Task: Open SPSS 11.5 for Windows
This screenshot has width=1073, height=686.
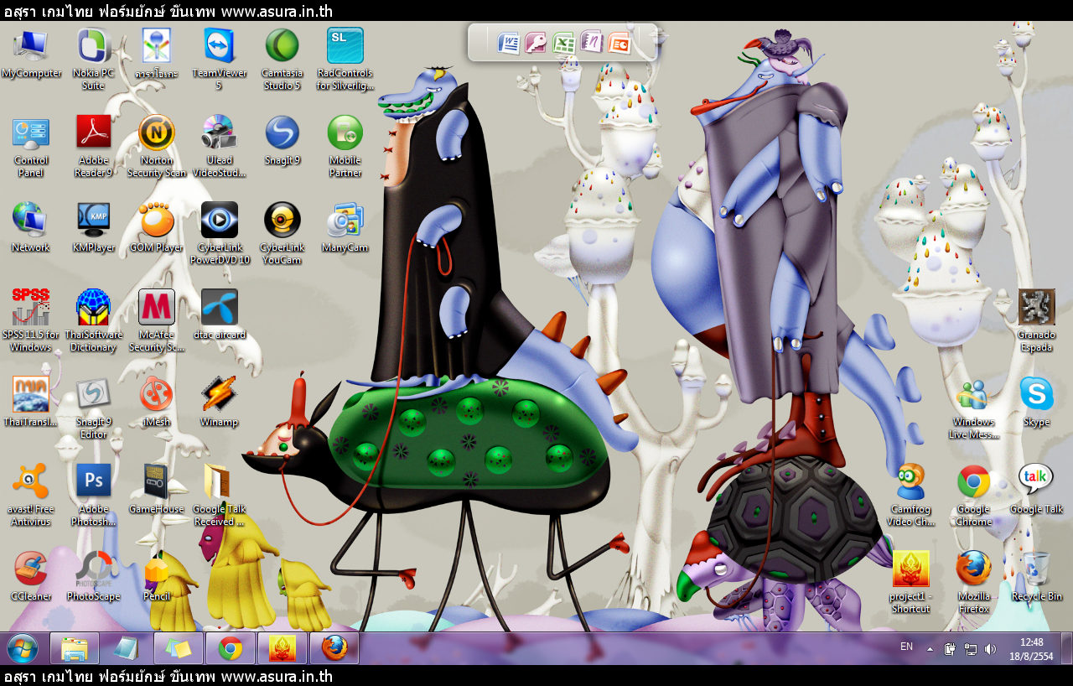Action: (31, 321)
